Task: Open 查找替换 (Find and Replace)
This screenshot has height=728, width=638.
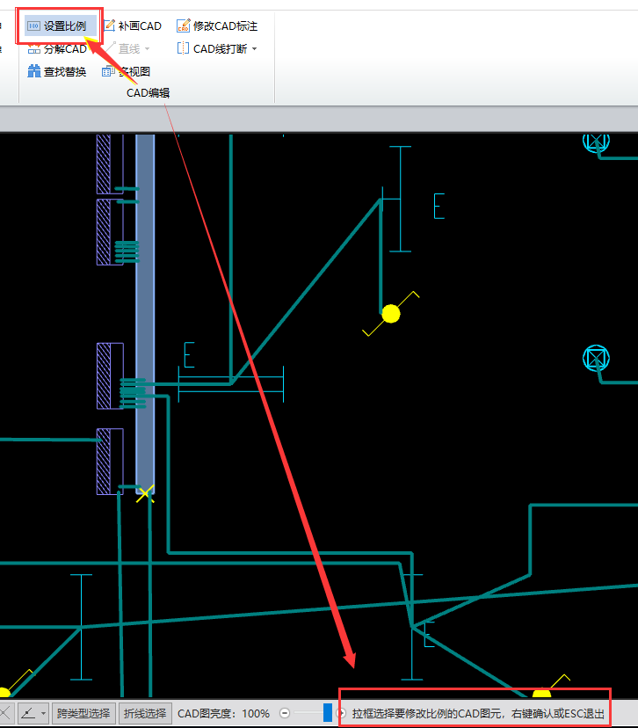Action: coord(57,72)
